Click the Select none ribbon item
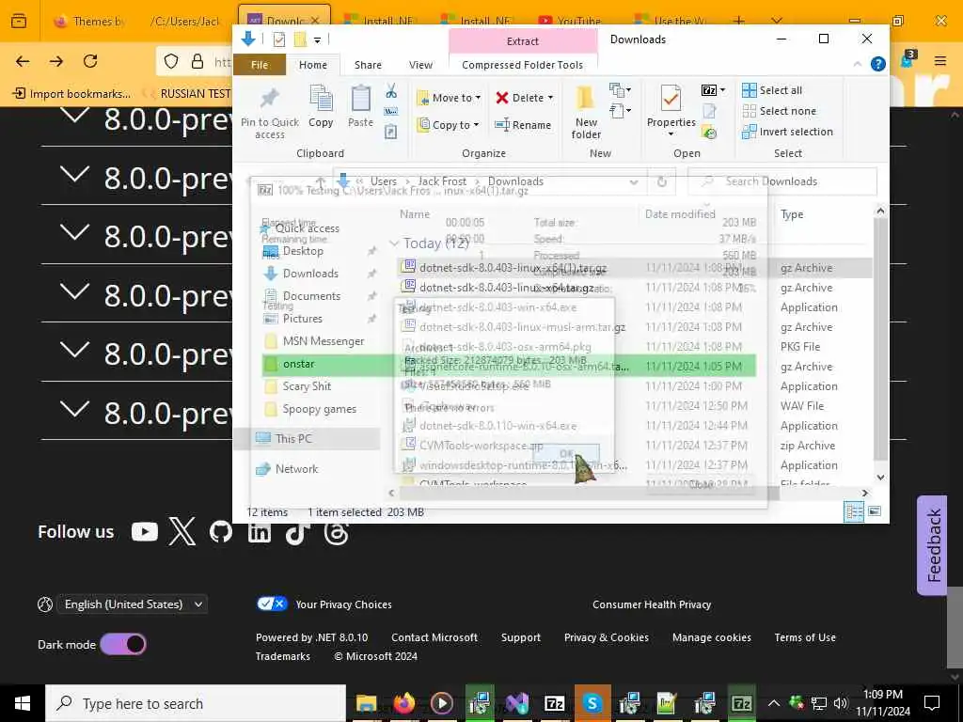The image size is (963, 722). click(x=780, y=111)
